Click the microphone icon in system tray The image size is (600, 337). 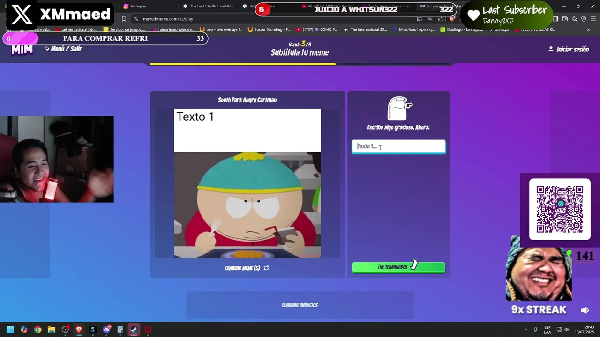535,330
